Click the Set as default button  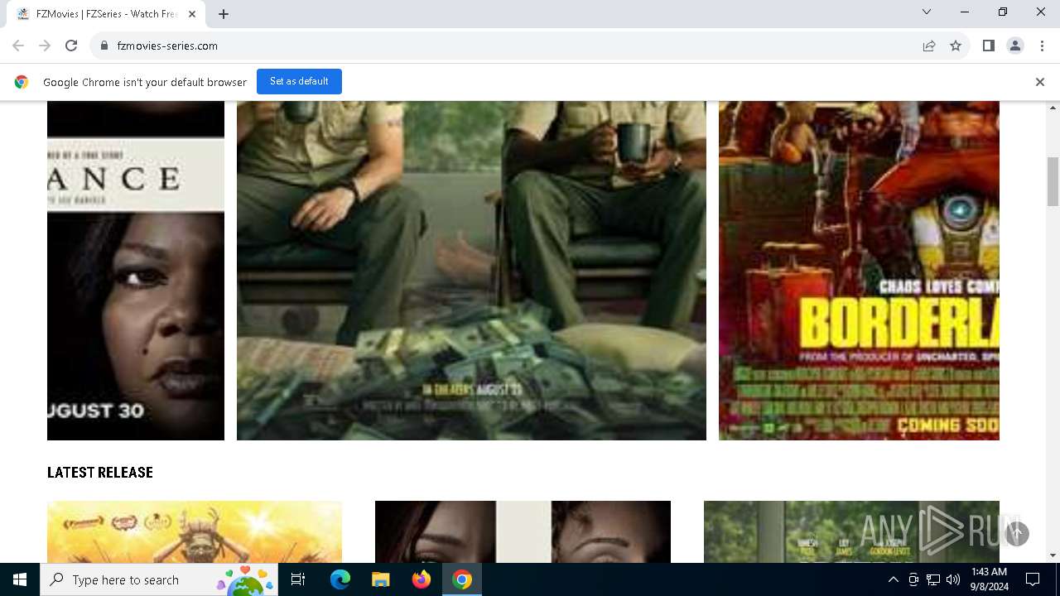[299, 81]
